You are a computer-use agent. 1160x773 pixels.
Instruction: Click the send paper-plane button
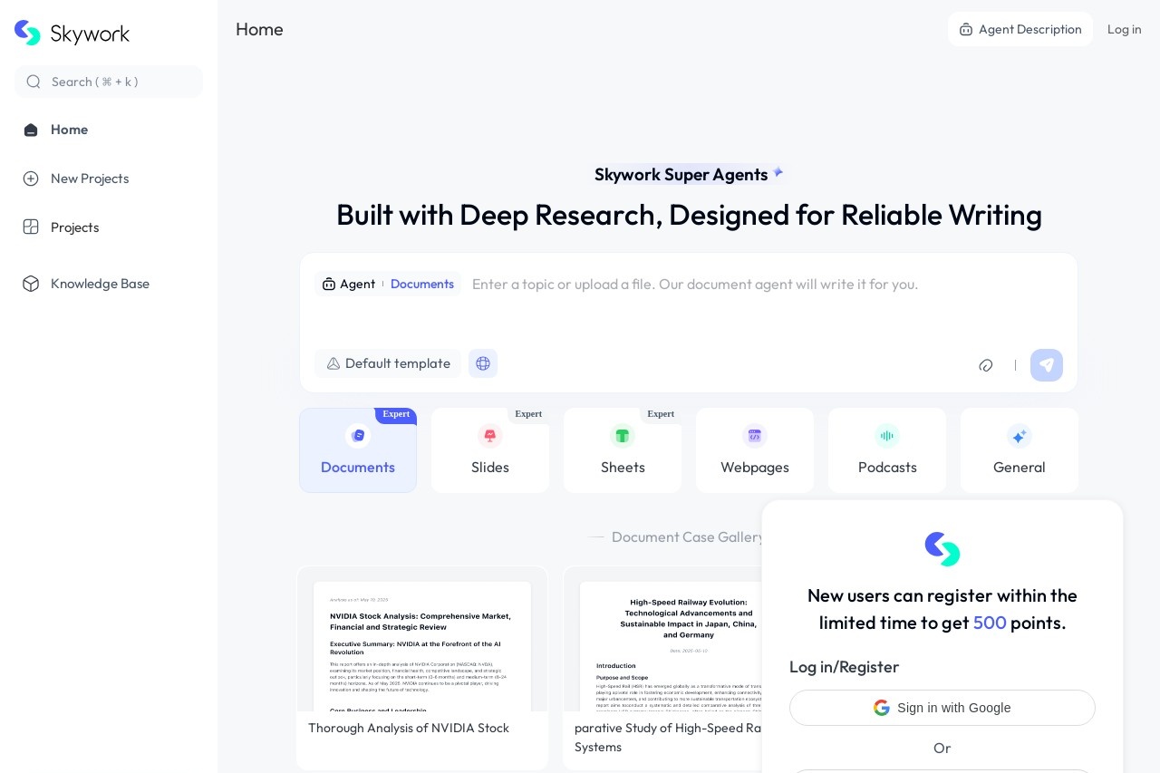pyautogui.click(x=1047, y=365)
